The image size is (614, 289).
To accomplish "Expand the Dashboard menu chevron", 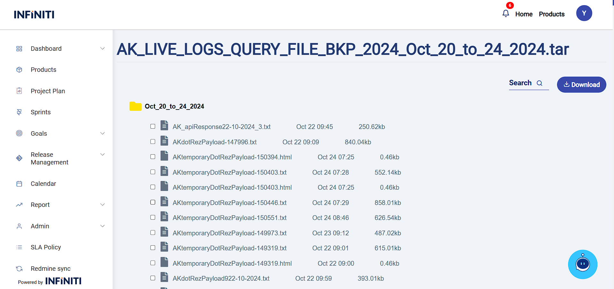I will click(x=102, y=49).
